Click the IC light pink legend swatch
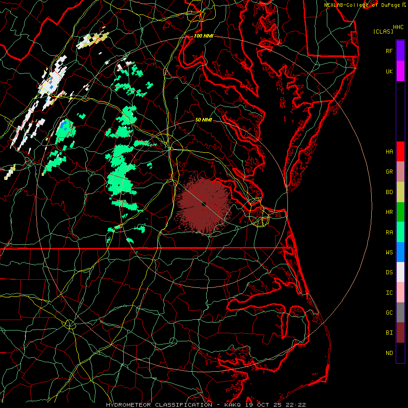Viewport: 408px width, 408px height. pos(400,292)
